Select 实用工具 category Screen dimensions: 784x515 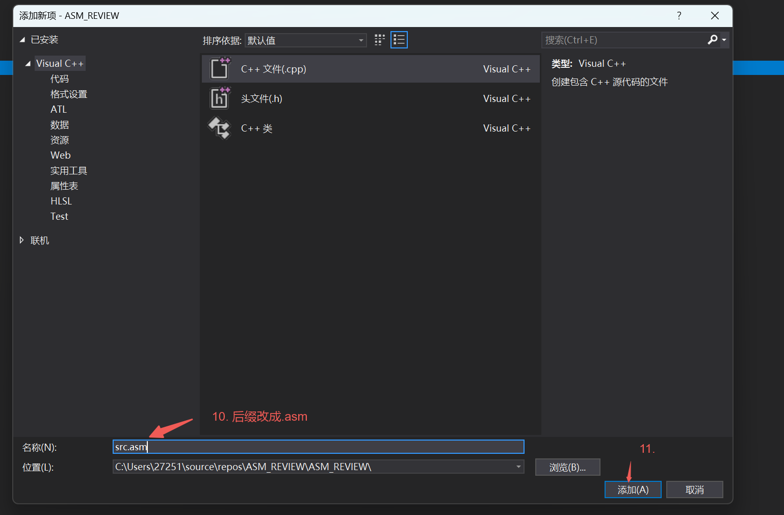[x=69, y=171]
